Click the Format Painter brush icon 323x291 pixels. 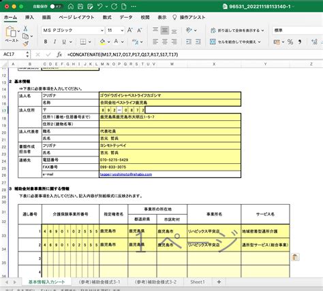pos(25,44)
